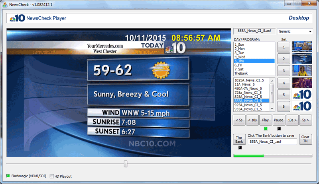Image resolution: width=319 pixels, height=194 pixels.
Task: Click Set button 5
Action: [x=284, y=95]
